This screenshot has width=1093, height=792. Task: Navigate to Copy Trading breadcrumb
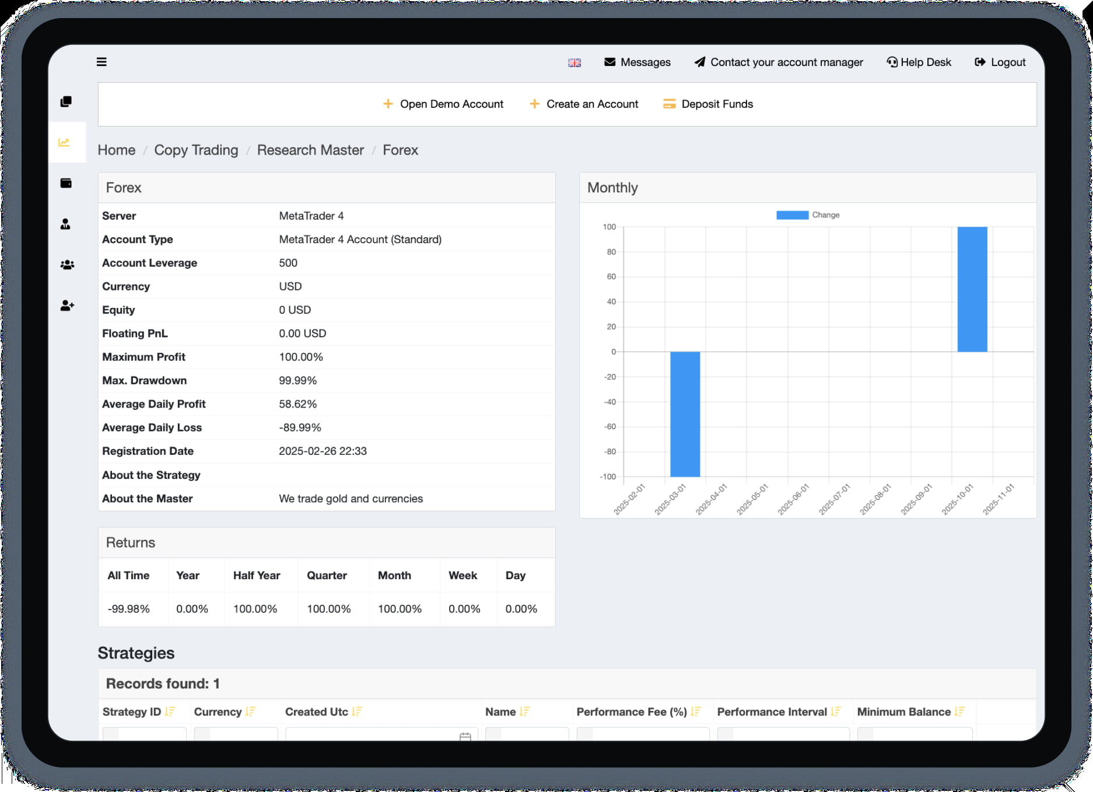tap(196, 150)
